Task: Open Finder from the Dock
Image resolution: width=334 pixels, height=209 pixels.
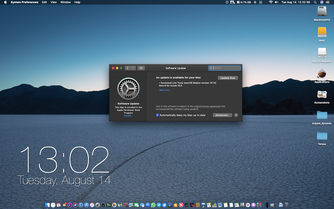Action: [47, 205]
